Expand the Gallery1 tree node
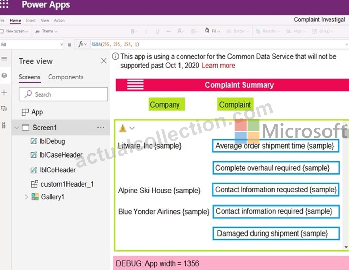This screenshot has height=270, width=349. tap(26, 197)
